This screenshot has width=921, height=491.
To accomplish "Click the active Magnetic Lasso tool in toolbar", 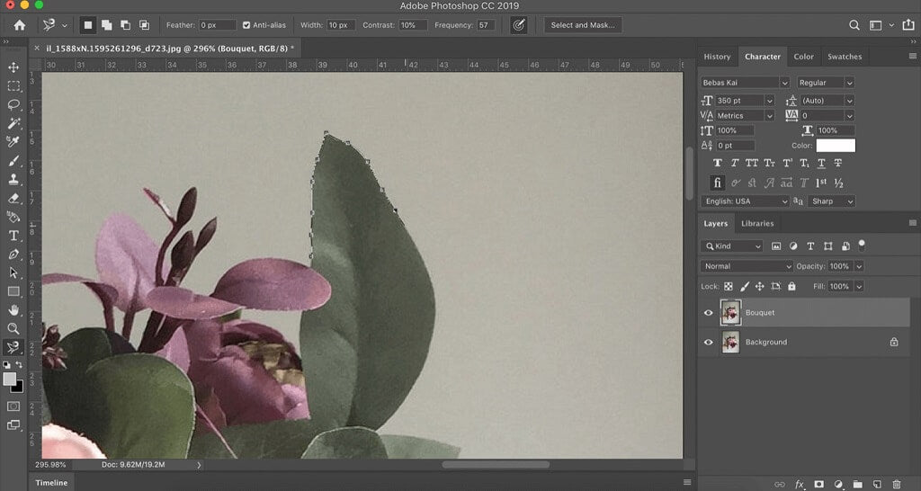I will click(13, 348).
